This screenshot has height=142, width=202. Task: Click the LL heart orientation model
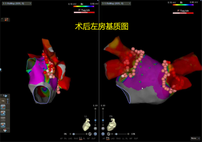(x=86, y=126)
